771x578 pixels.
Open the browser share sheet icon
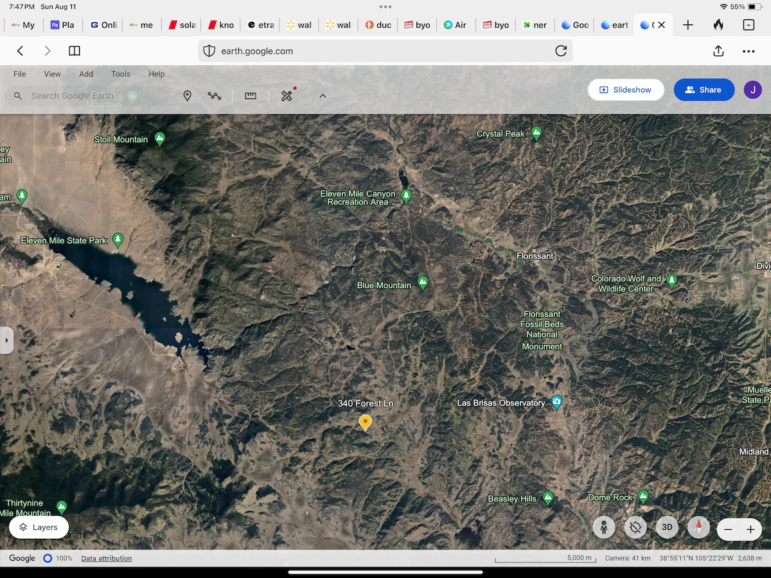point(718,51)
